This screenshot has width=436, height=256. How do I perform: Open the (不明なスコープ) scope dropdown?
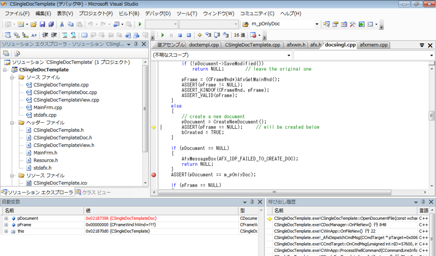289,55
